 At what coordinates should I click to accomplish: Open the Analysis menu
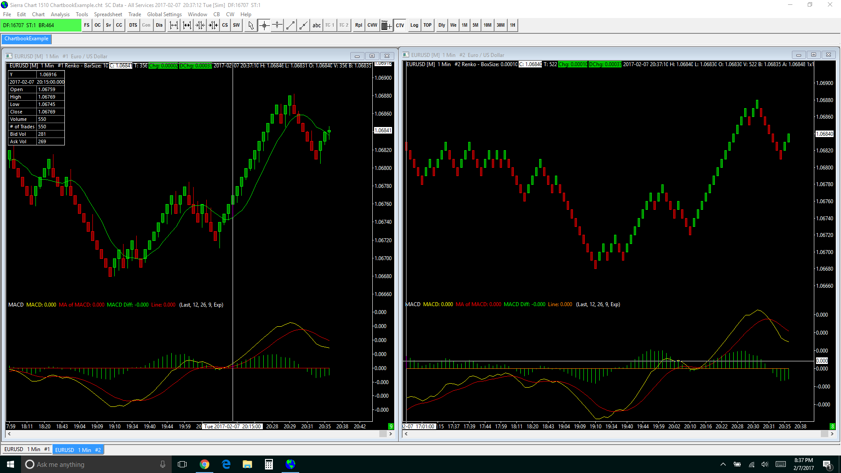(x=60, y=14)
